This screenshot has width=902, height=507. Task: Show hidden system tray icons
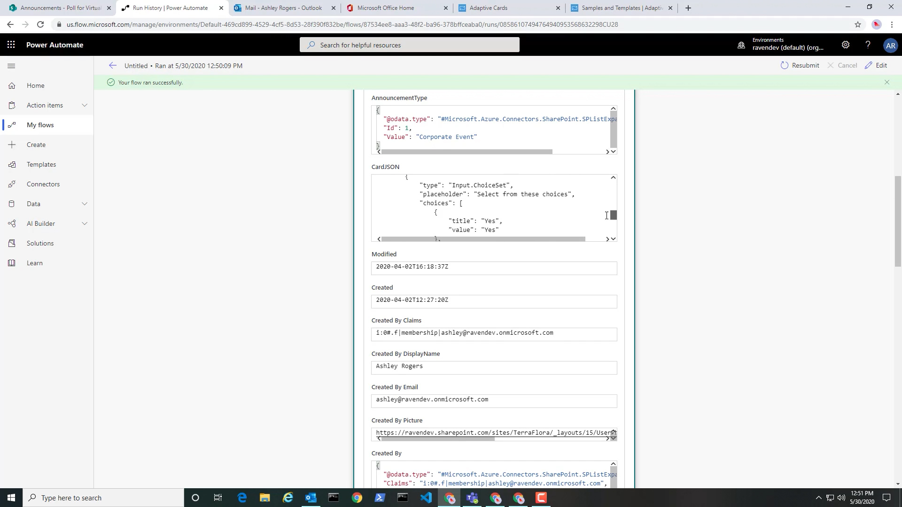click(818, 498)
